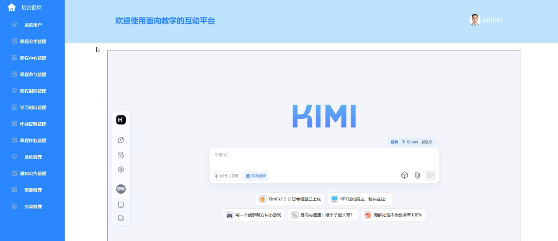Screen dimensions: 558x241
Task: Open 课程退课管理 menu
Action: [32, 91]
